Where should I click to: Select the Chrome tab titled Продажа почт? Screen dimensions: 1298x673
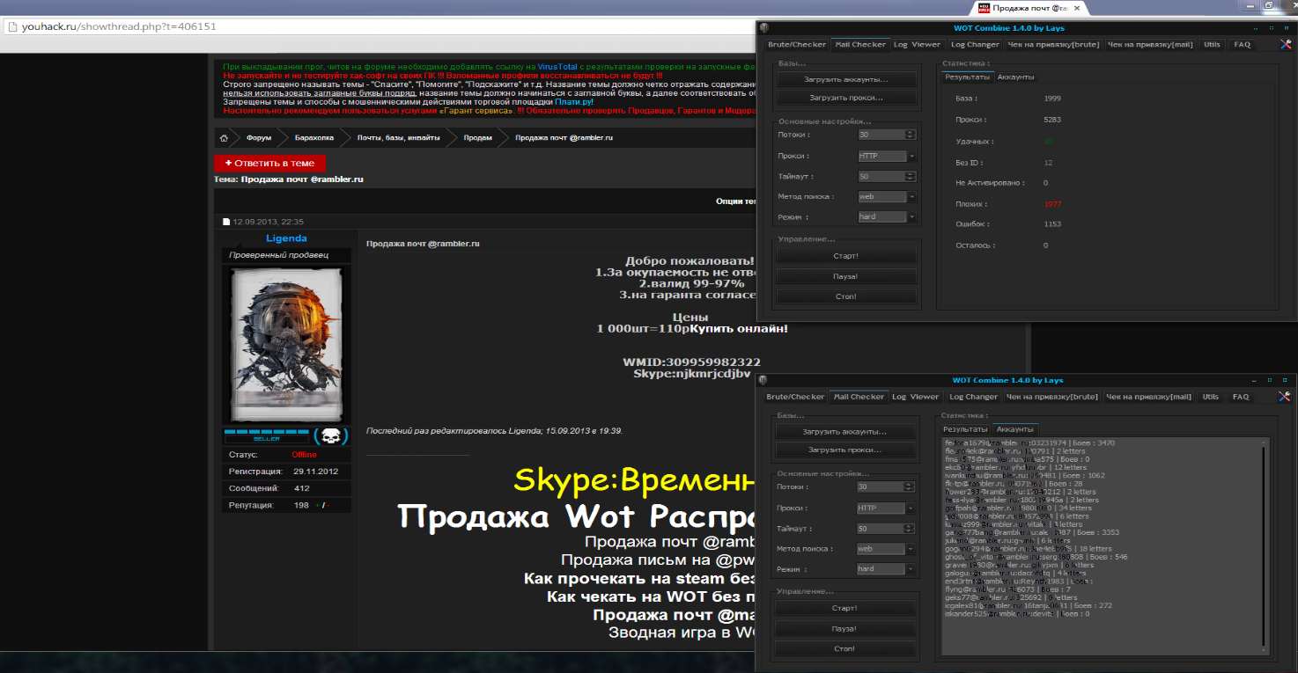tap(1029, 8)
